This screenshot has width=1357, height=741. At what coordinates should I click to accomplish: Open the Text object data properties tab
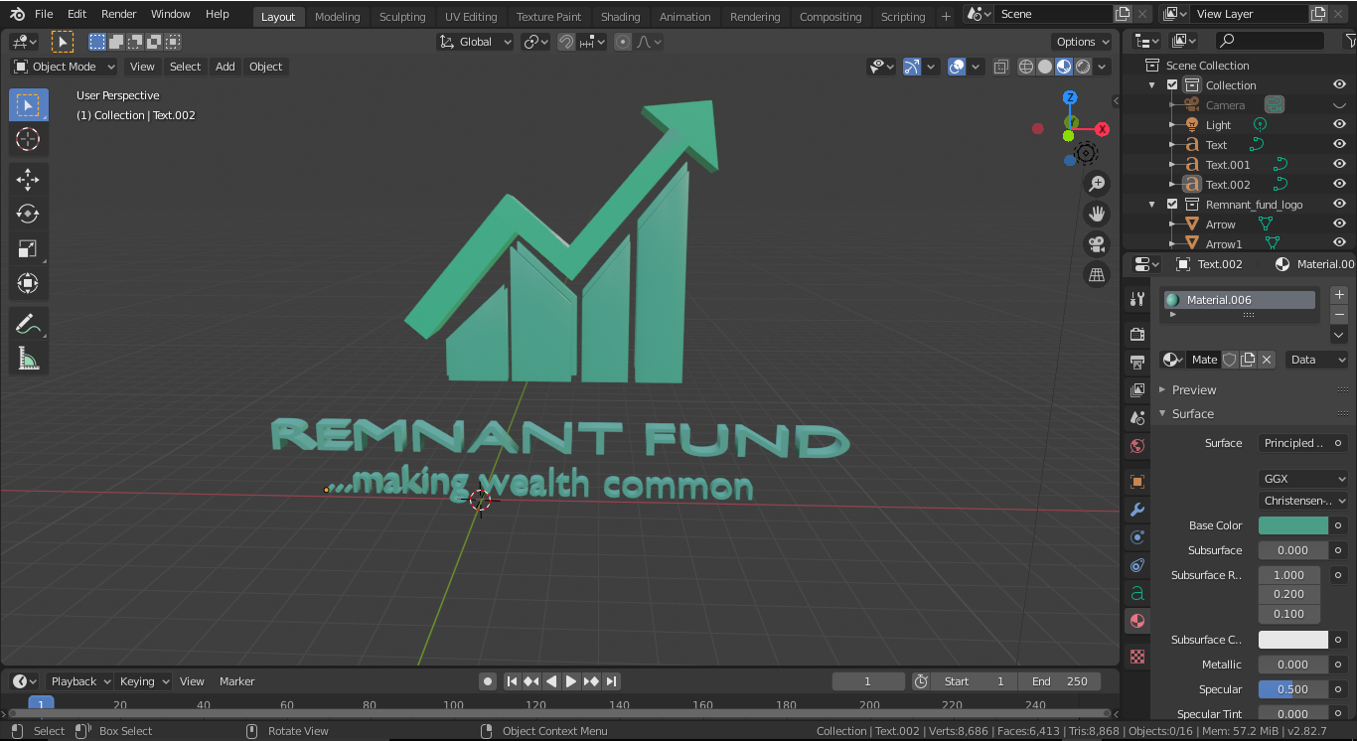point(1137,593)
